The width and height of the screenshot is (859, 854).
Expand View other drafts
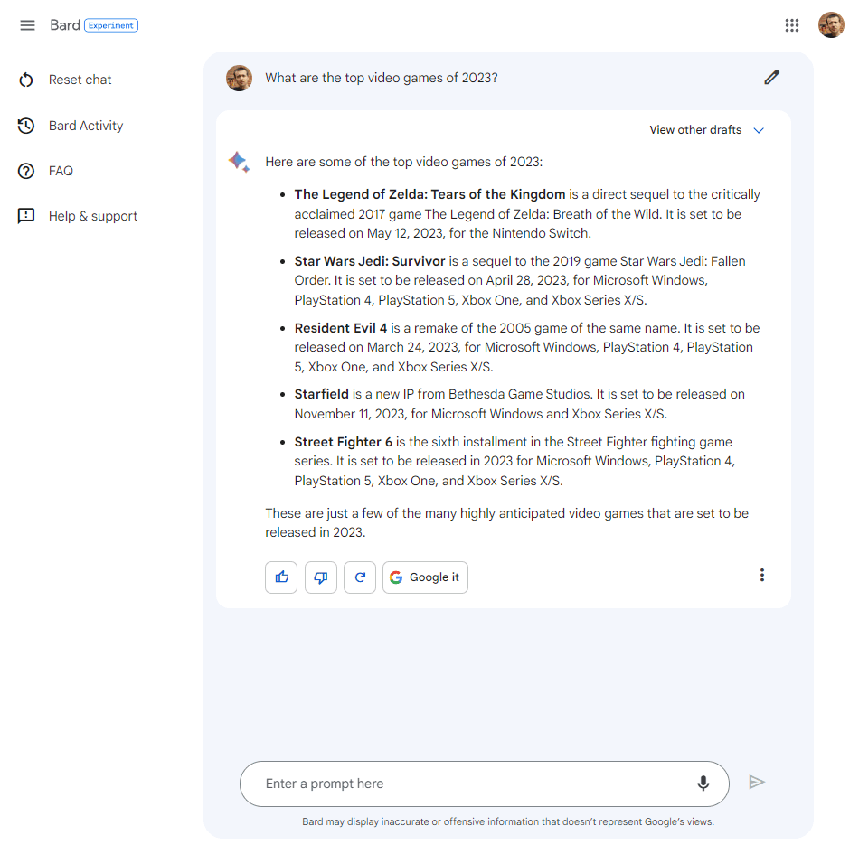pos(695,130)
